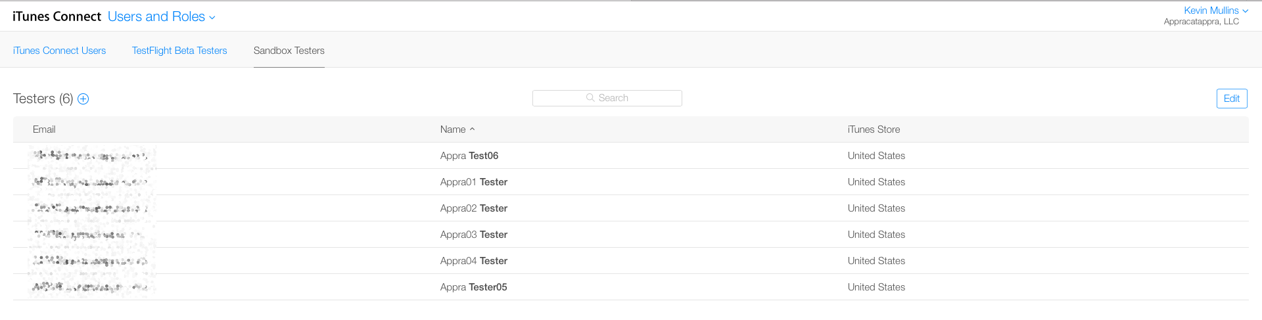Select the Appra Tester05 row
1262x320 pixels.
(474, 287)
